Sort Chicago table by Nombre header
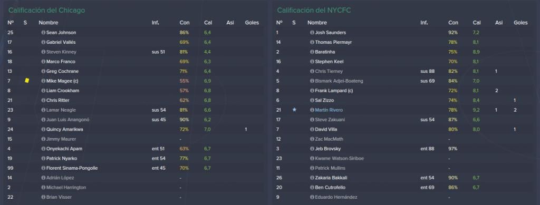540x205 pixels. point(48,23)
